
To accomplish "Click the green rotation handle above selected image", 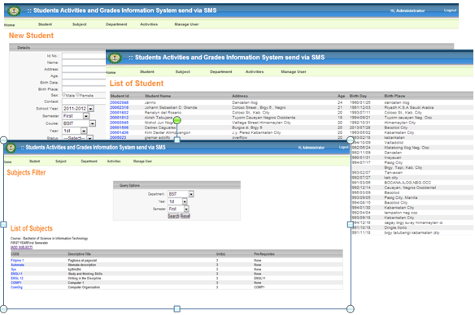I will tap(177, 120).
